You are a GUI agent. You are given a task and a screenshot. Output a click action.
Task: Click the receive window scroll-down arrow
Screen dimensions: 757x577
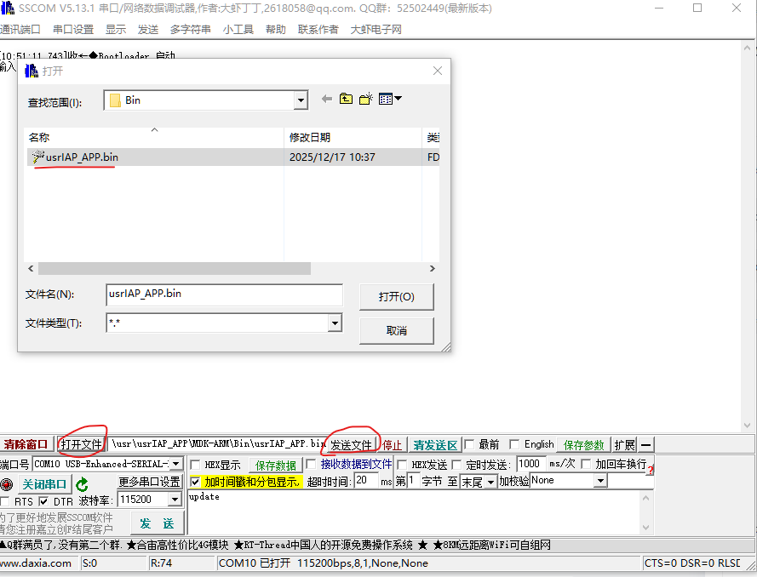coord(748,425)
